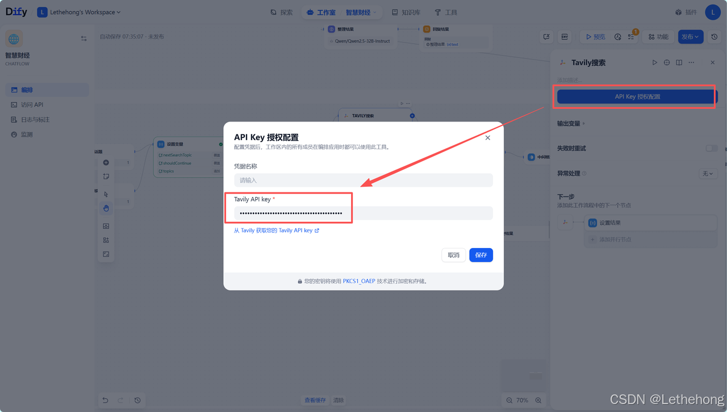Select the 智慧财经 app tab
Viewport: 727px width, 412px height.
[x=362, y=12]
